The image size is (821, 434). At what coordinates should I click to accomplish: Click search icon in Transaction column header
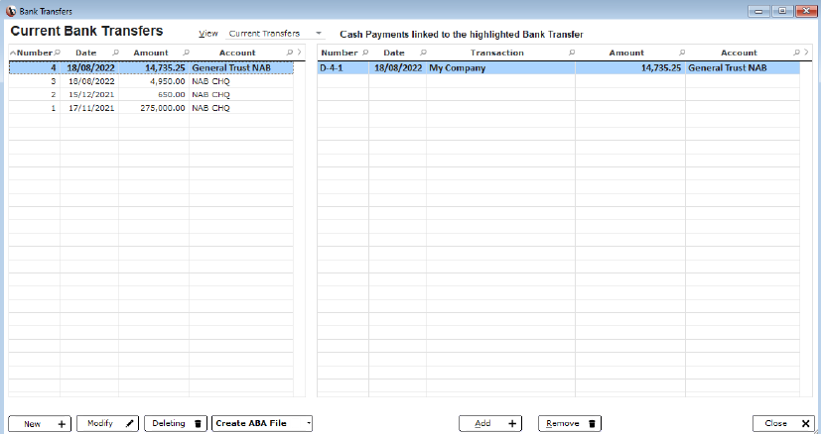click(572, 53)
